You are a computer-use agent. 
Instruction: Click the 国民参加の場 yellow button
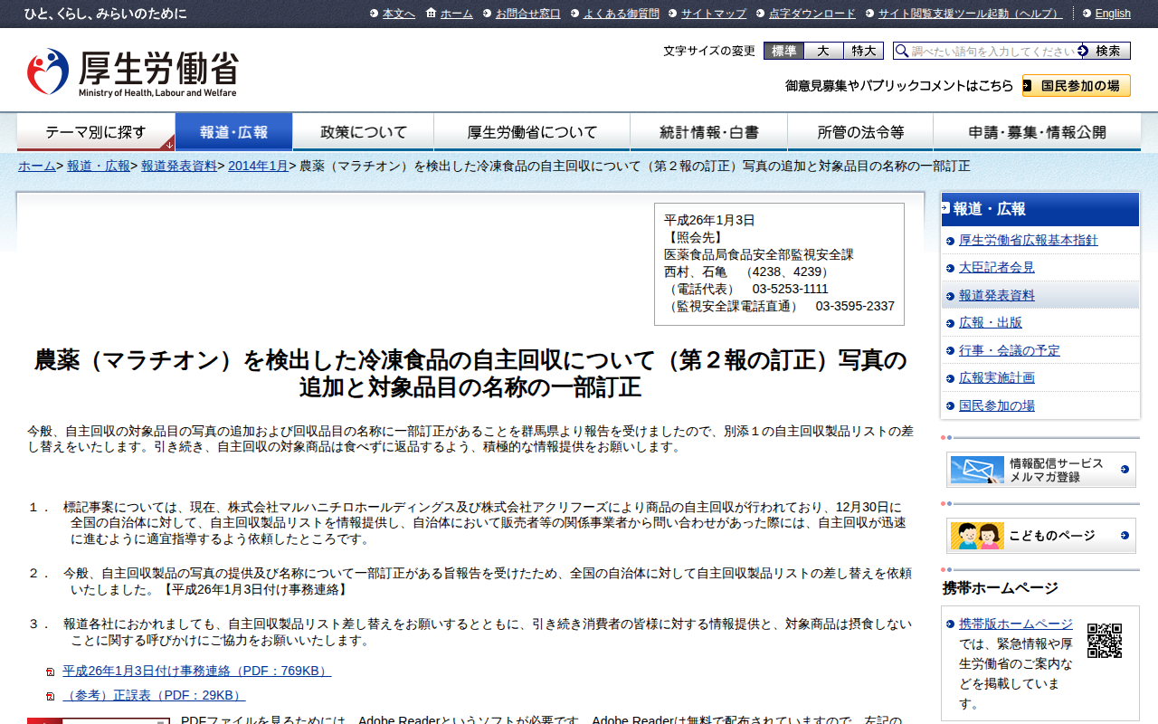point(1077,86)
